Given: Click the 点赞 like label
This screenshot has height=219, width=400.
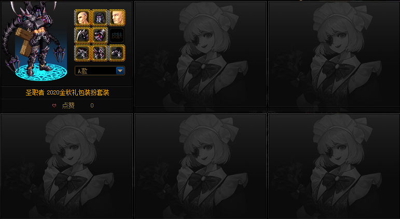Looking at the screenshot, I should pyautogui.click(x=68, y=105).
